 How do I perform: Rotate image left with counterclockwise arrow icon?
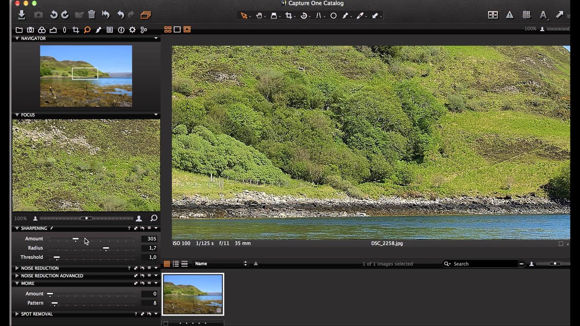[x=54, y=15]
